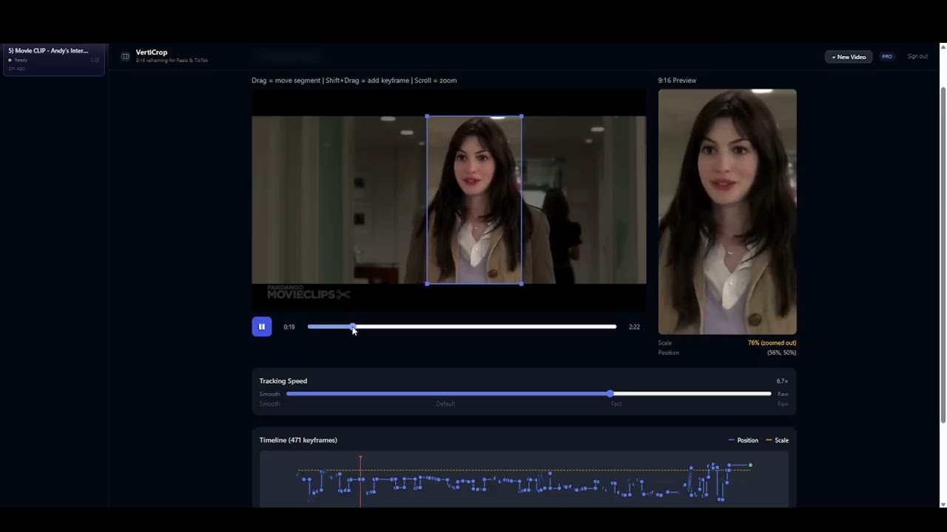This screenshot has width=947, height=532.
Task: Click the PRO badge
Action: point(886,57)
